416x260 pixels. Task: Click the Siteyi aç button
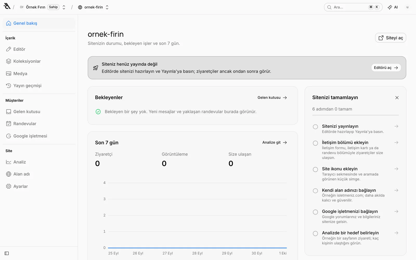[x=391, y=38]
